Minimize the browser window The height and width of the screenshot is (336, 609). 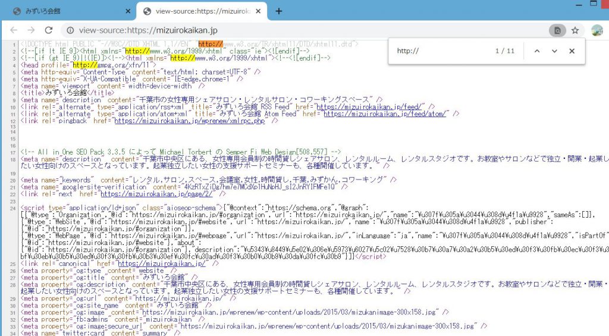579,5
